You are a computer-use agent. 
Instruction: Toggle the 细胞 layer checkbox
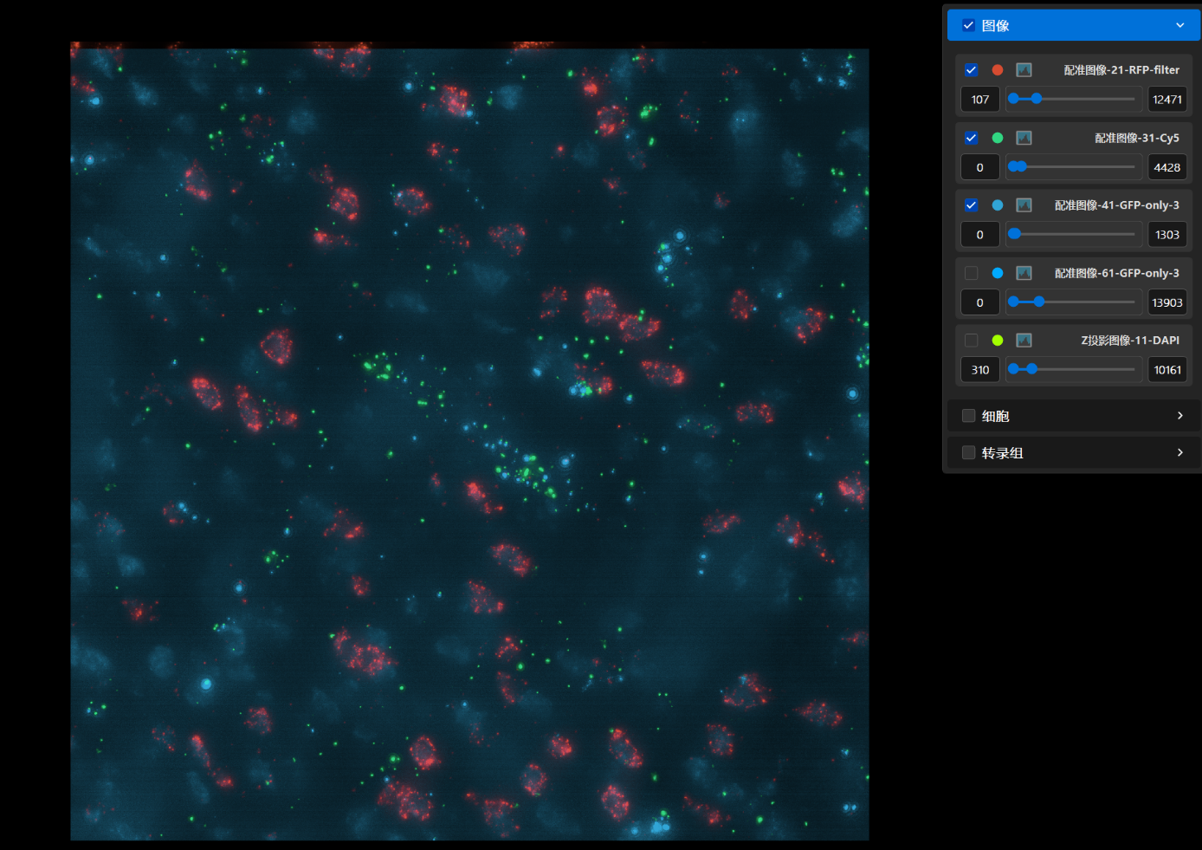coord(968,416)
